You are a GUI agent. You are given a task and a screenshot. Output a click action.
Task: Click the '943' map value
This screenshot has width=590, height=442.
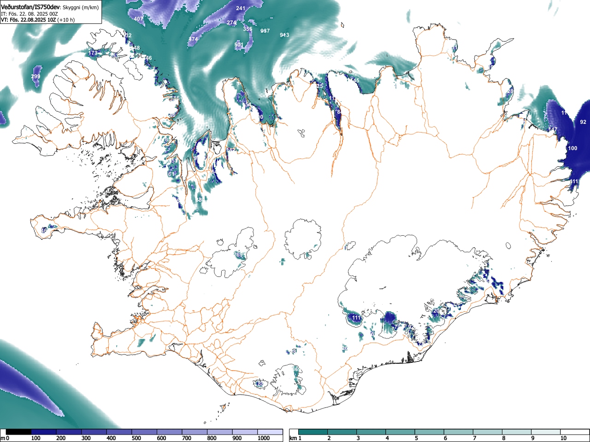coord(284,35)
